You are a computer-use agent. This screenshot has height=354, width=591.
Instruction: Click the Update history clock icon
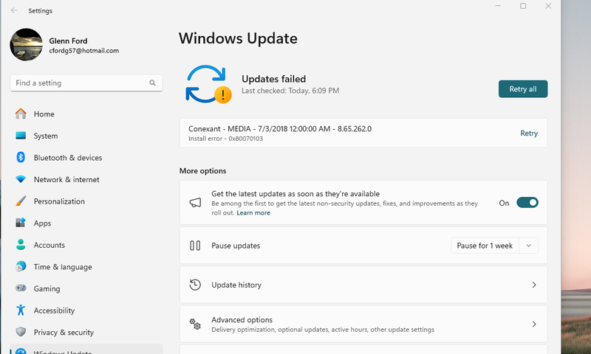(x=195, y=285)
